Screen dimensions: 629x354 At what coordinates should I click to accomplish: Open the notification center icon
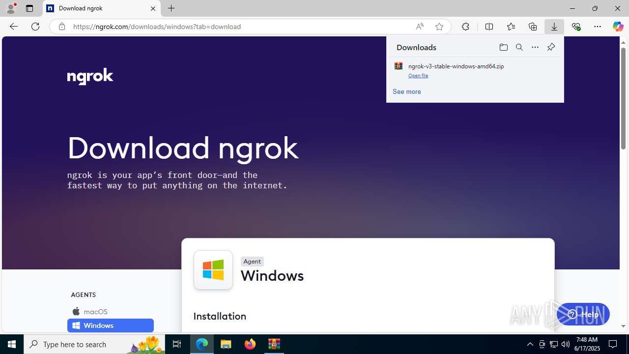[613, 344]
